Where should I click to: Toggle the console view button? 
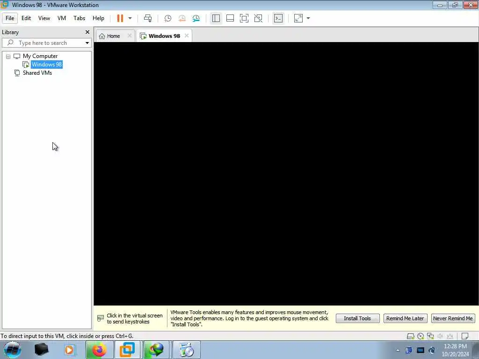click(278, 18)
